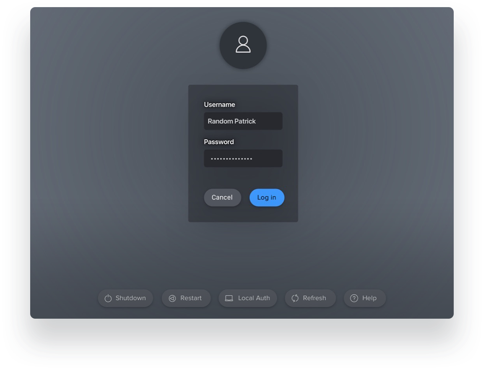Click the laptop icon for Local Auth

click(229, 298)
